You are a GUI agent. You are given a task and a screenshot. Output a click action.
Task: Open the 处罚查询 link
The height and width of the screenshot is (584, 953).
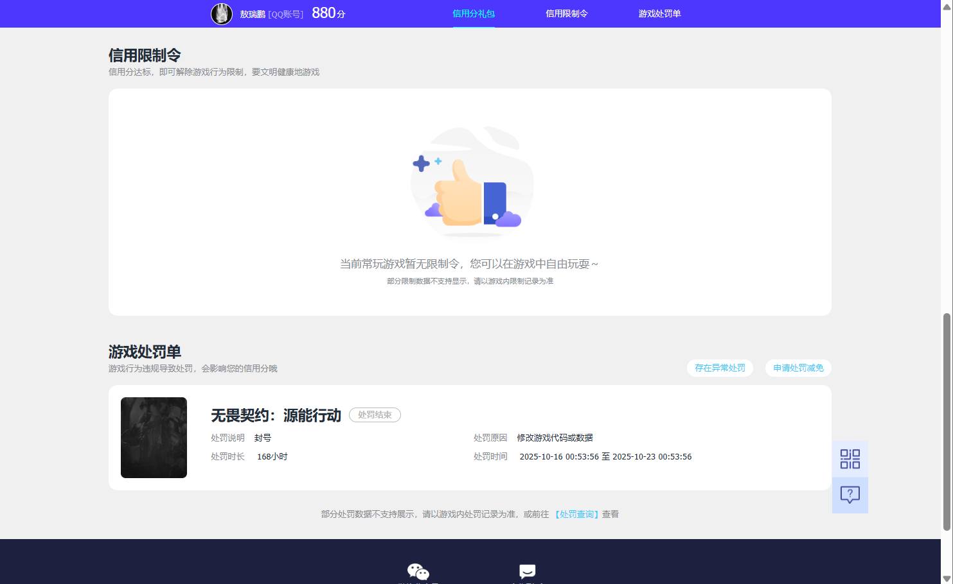[x=576, y=514]
